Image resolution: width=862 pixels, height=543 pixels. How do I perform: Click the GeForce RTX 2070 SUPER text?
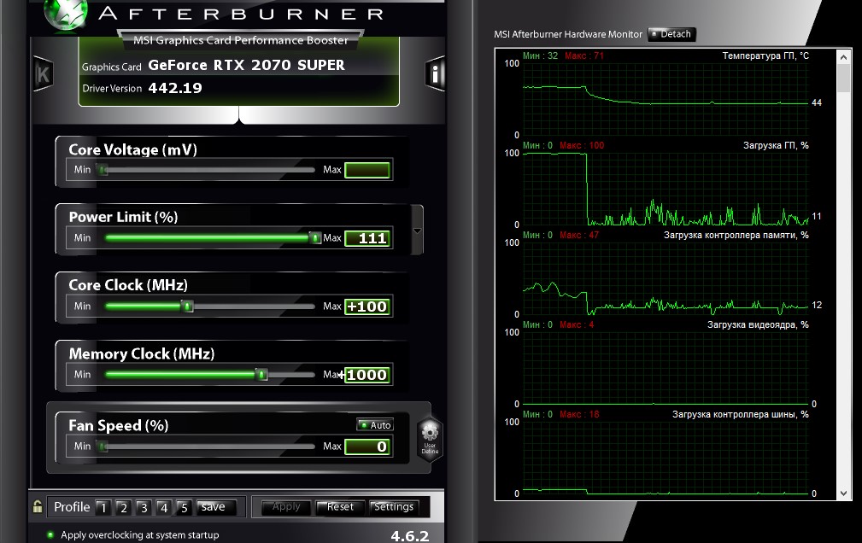(x=246, y=65)
